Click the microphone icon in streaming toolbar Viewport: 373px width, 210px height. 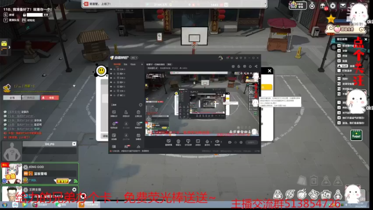pyautogui.click(x=207, y=142)
